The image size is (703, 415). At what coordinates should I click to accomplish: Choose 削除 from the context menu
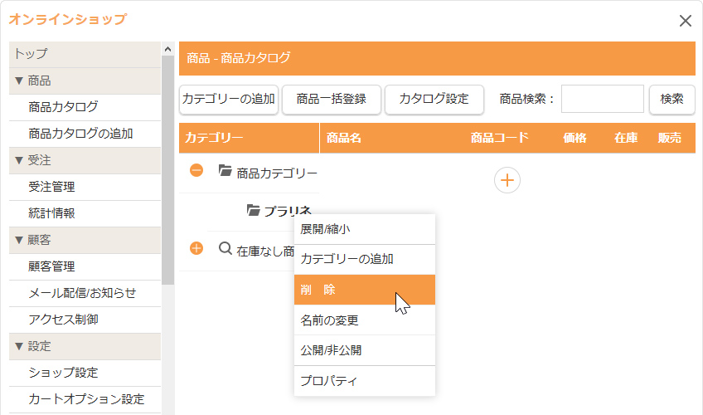[x=364, y=290]
